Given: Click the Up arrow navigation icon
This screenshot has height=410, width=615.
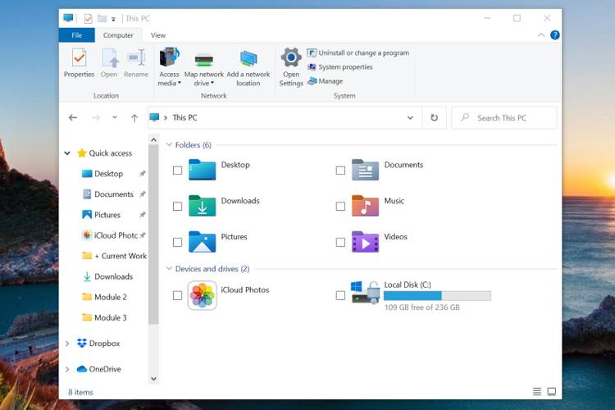Looking at the screenshot, I should [x=134, y=118].
